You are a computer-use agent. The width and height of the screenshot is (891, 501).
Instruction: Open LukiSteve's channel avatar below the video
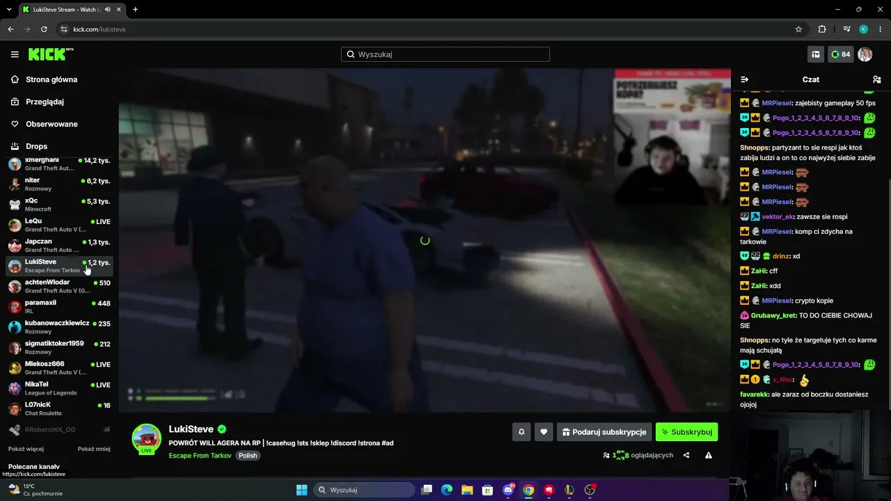(x=147, y=438)
